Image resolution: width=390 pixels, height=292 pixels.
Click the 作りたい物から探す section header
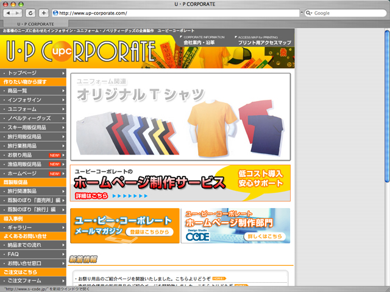pyautogui.click(x=33, y=82)
